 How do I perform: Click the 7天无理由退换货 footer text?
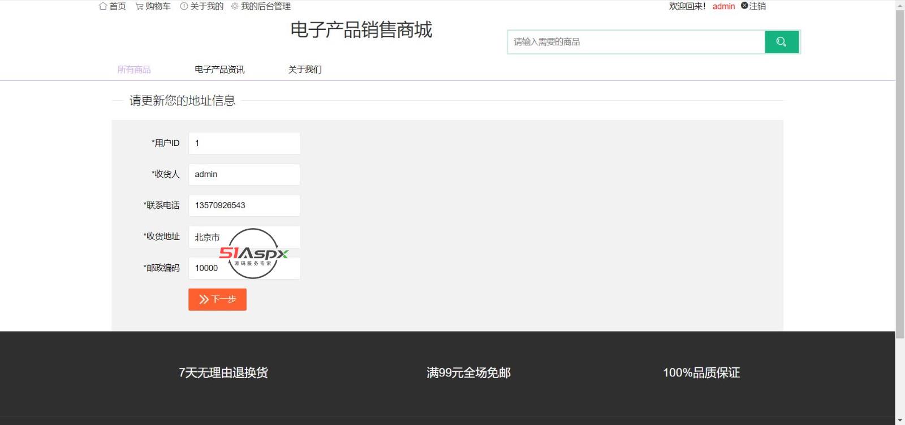click(x=223, y=372)
